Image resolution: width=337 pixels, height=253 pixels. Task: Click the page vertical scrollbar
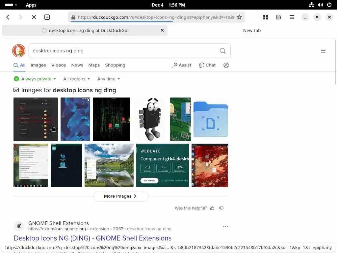point(335,62)
